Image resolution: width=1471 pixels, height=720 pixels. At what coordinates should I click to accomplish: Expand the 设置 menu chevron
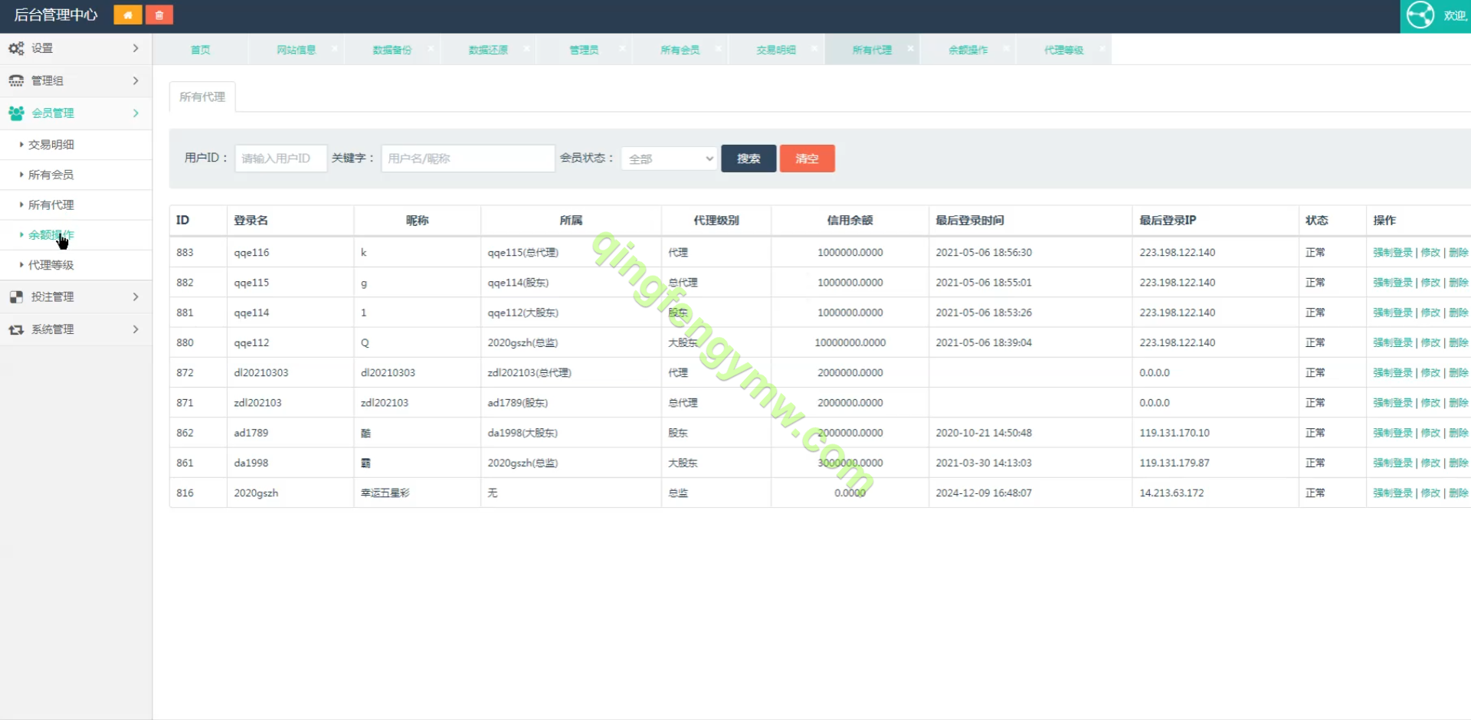[136, 48]
